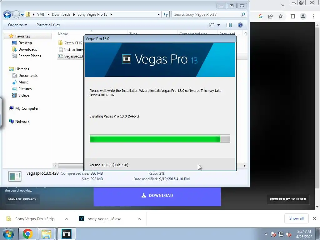320x240 pixels.
Task: Close the Chrome downloads bar
Action: point(314,218)
